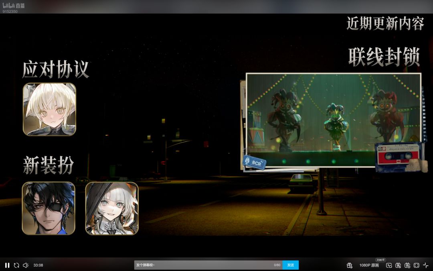Viewport: 433px width, 271px height.
Task: Toggle the gift effects icon
Action: pyautogui.click(x=350, y=265)
